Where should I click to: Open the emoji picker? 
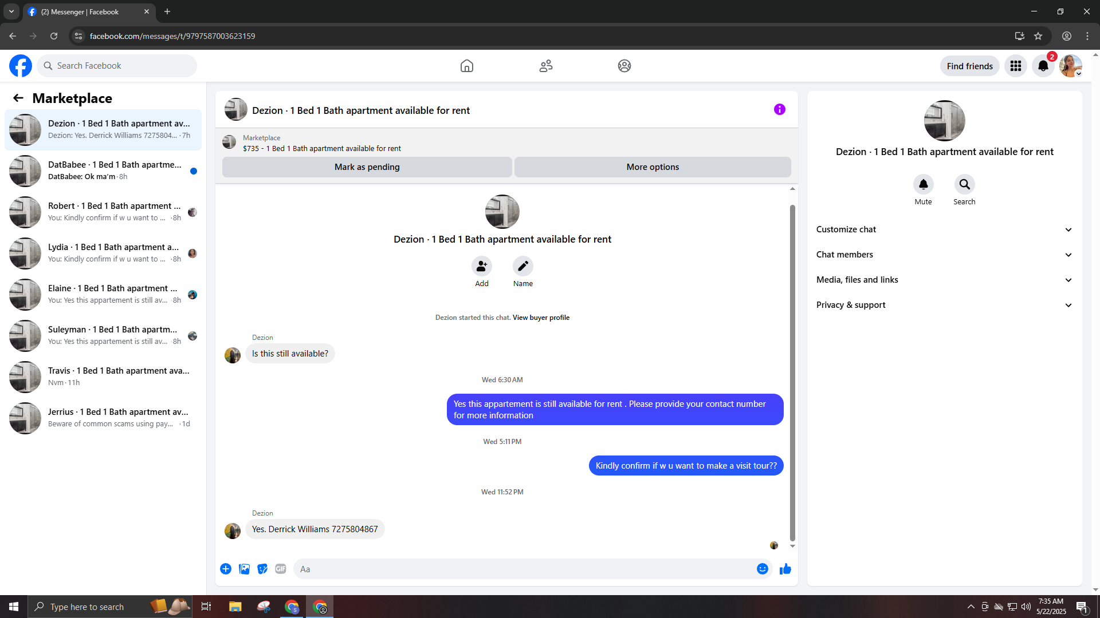click(x=763, y=569)
